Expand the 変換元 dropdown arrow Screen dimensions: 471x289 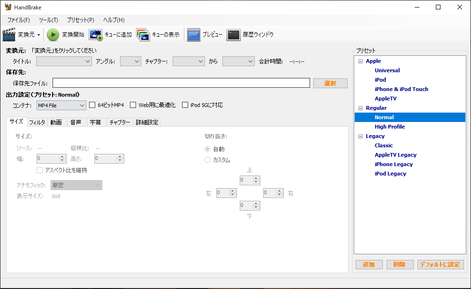point(38,35)
